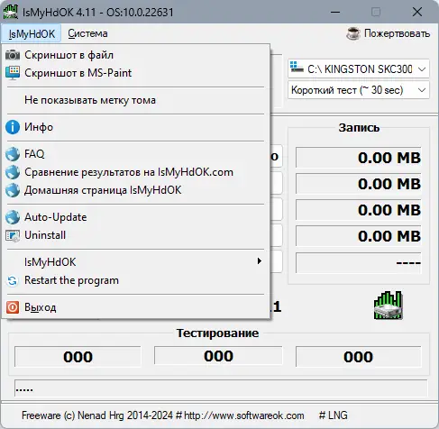Open the Система menu
Screen dimensions: 439x429
[x=87, y=33]
